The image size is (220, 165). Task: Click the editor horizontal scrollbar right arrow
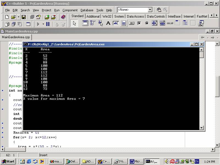[x=212, y=150]
